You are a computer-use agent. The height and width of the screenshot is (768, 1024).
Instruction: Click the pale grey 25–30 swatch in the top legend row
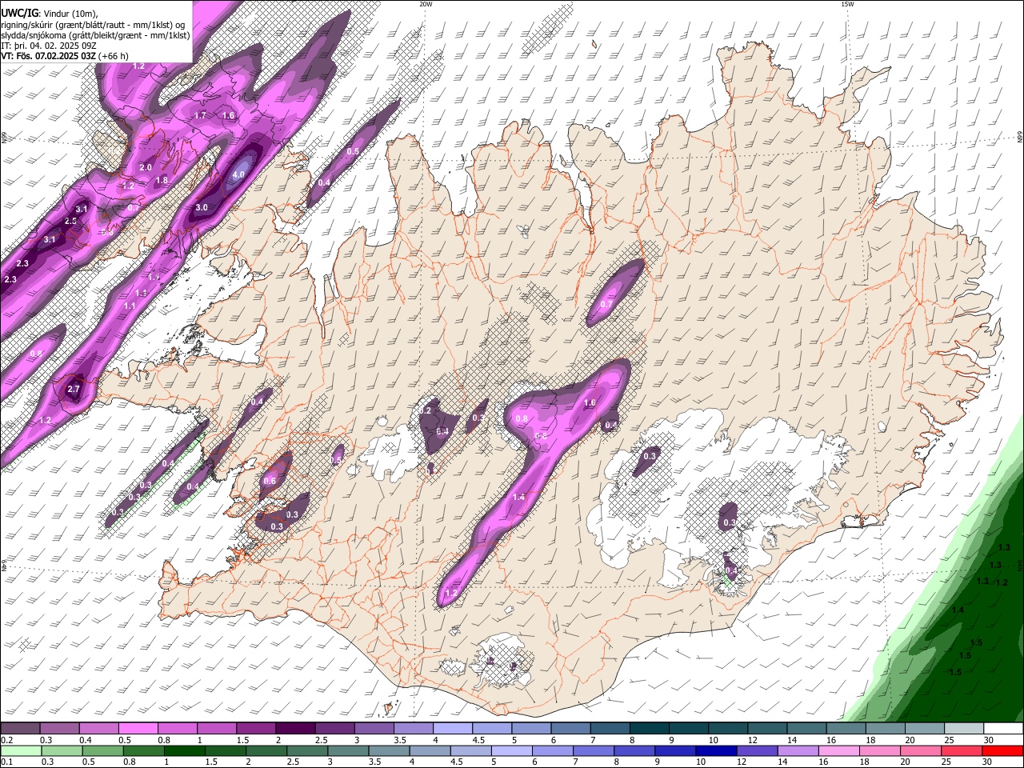963,729
